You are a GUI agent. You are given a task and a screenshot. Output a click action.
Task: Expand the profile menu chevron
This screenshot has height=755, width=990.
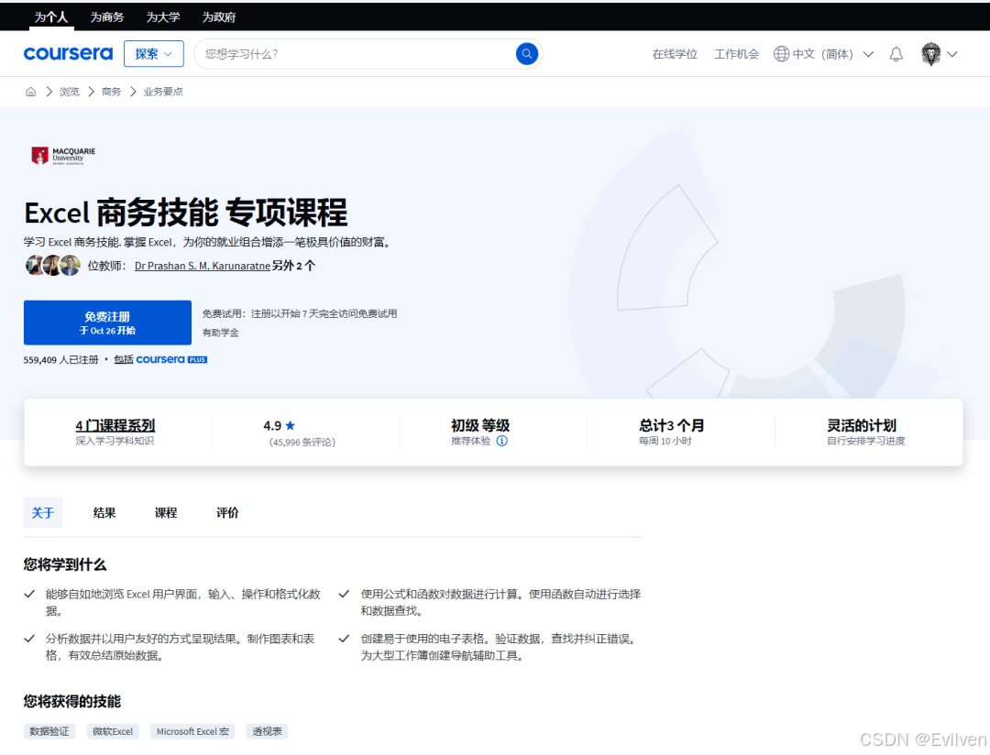click(952, 54)
